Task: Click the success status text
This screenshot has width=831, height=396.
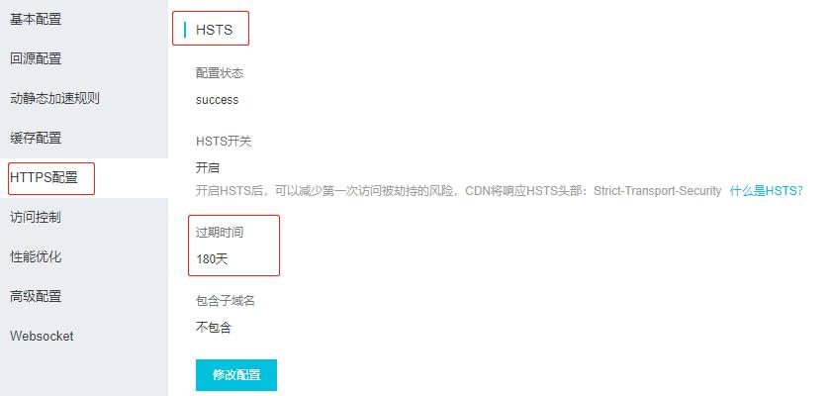Action: 218,100
